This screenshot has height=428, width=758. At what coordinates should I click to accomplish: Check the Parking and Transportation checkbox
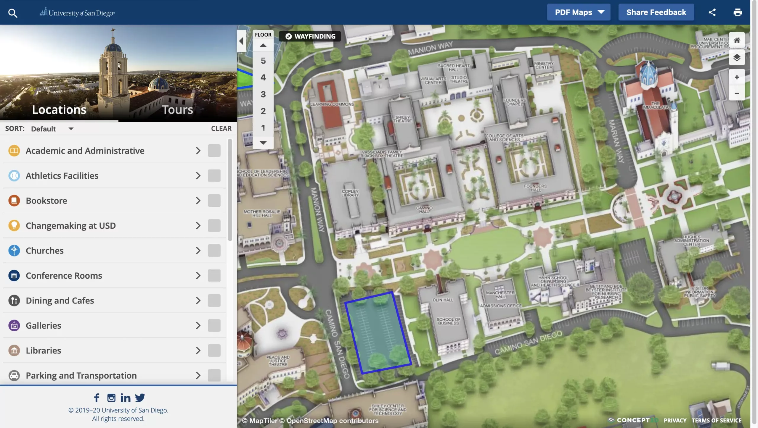pyautogui.click(x=214, y=375)
